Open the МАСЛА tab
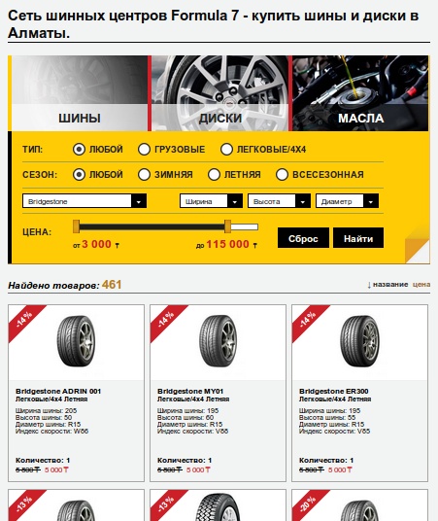The width and height of the screenshot is (438, 521). (x=360, y=93)
